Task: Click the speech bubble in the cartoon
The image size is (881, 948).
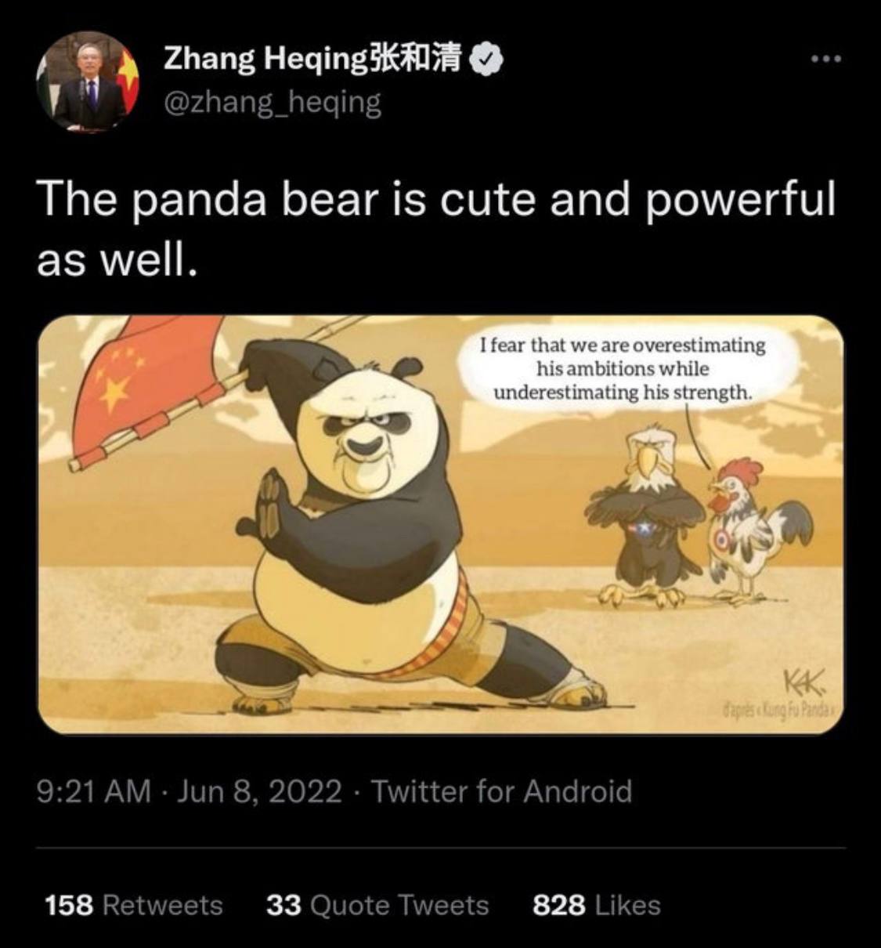Action: coord(623,368)
